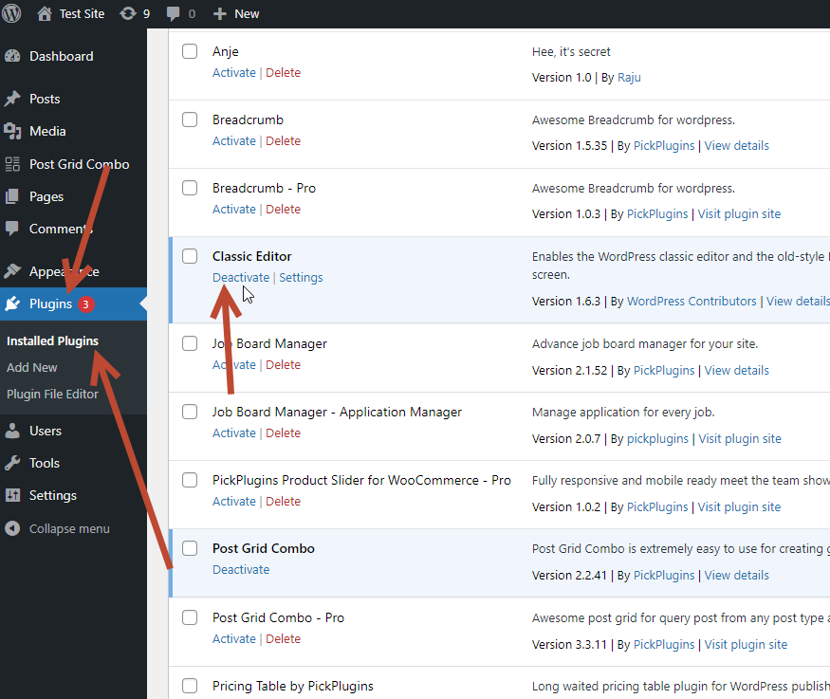This screenshot has height=699, width=830.
Task: Click the red 3 badge on Plugins
Action: pyautogui.click(x=85, y=304)
